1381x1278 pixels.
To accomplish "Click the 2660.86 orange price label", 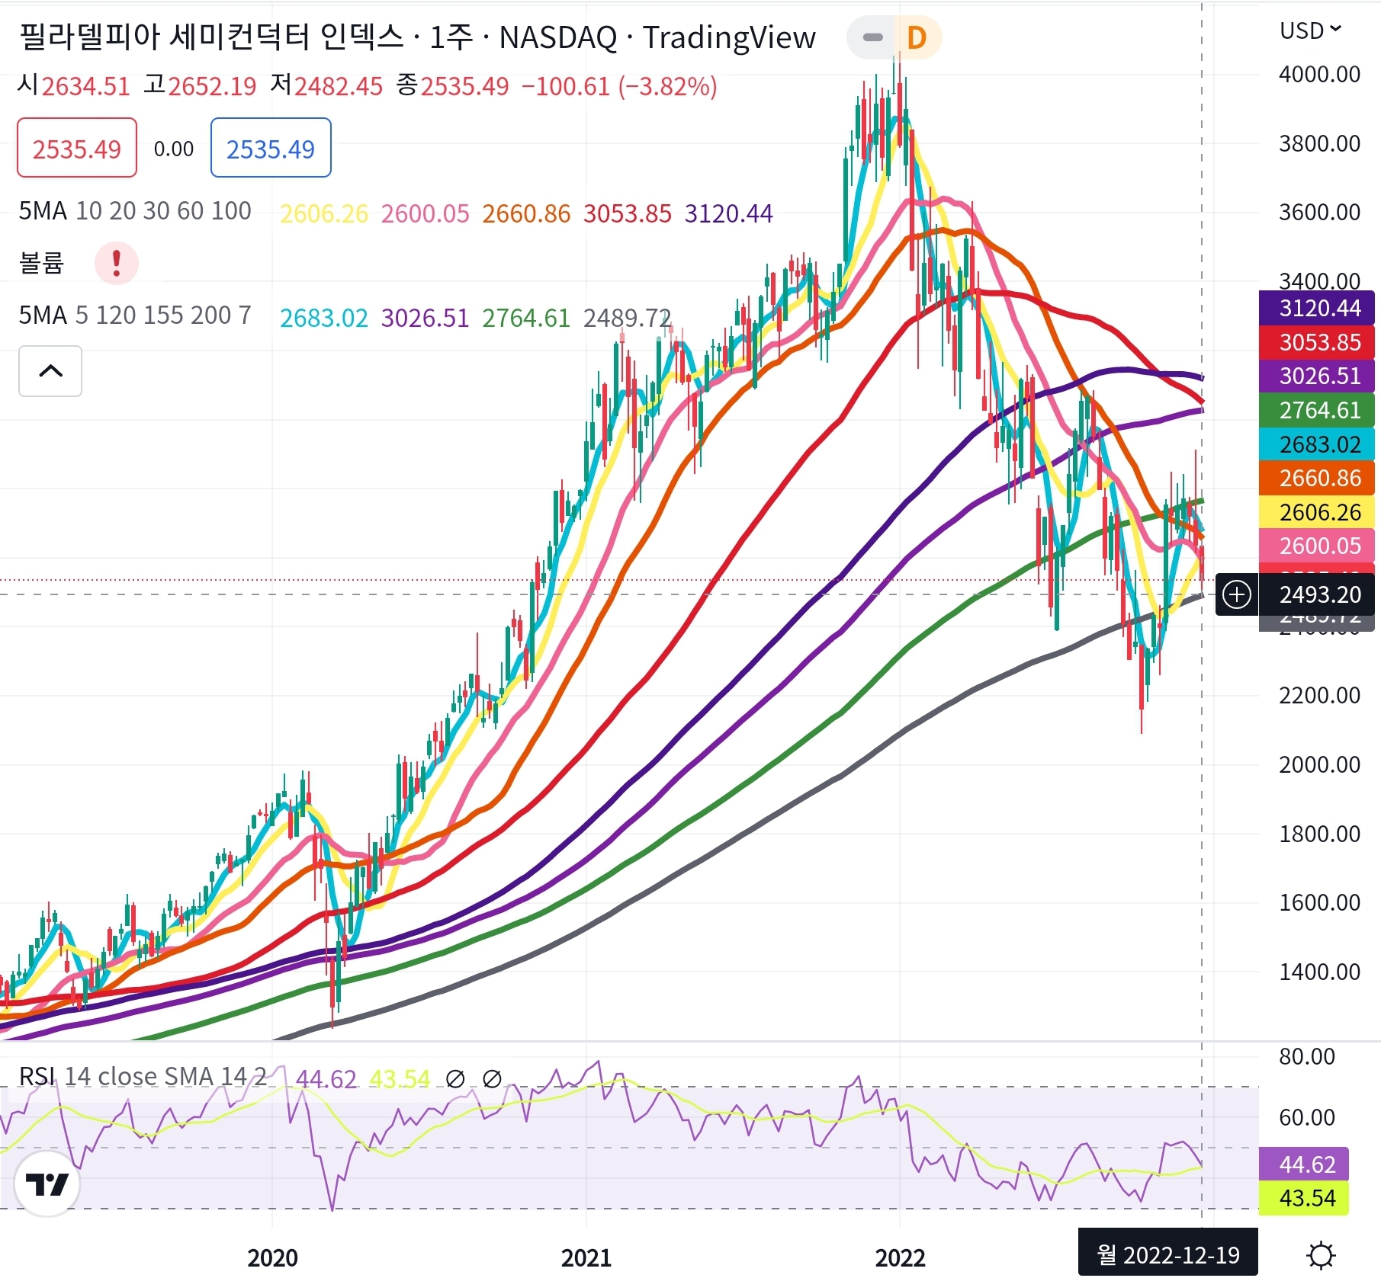I will pyautogui.click(x=1317, y=478).
